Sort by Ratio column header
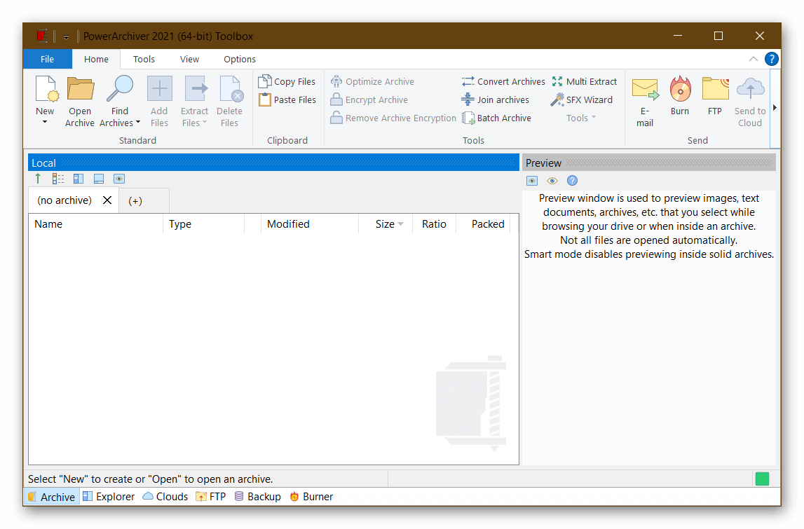 point(435,224)
